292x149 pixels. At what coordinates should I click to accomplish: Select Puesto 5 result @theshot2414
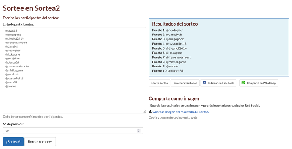pyautogui.click(x=176, y=48)
